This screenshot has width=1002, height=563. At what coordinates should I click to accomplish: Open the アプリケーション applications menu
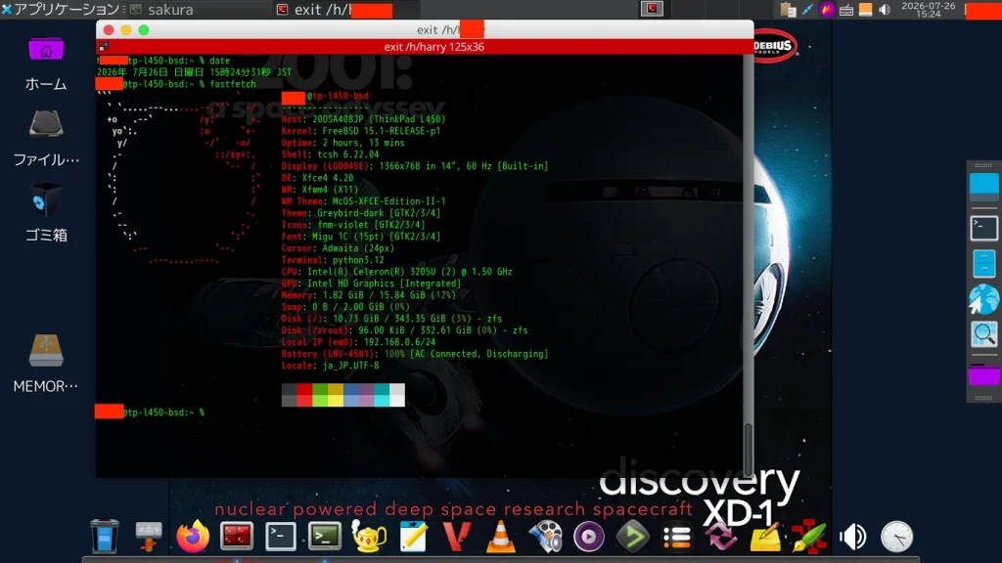click(x=61, y=9)
